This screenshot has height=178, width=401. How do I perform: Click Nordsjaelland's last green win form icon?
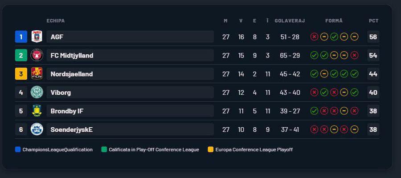(354, 74)
